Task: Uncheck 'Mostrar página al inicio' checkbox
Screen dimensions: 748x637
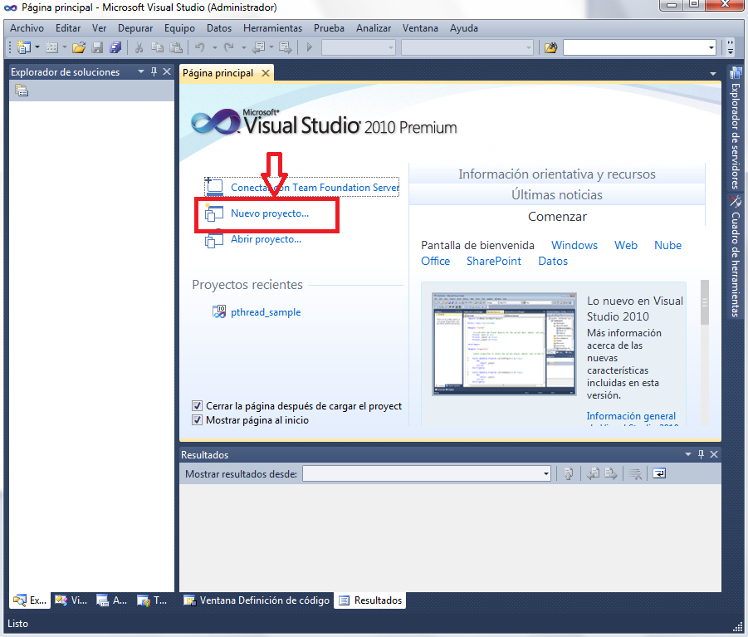Action: tap(198, 420)
